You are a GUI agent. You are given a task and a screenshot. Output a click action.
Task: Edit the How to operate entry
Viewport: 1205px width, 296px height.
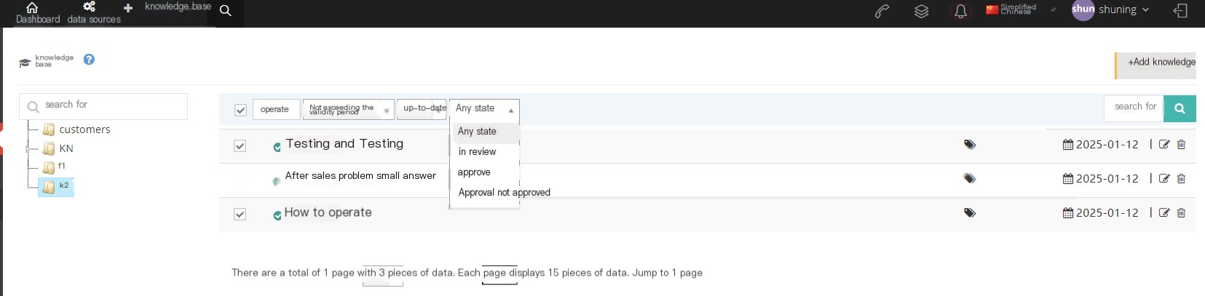pos(1164,212)
